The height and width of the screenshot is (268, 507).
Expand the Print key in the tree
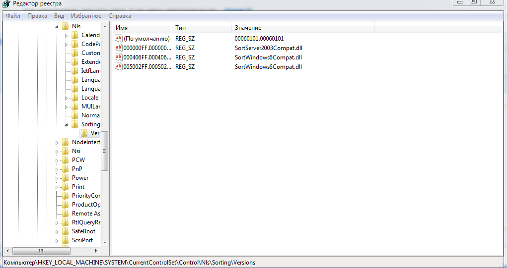[57, 187]
